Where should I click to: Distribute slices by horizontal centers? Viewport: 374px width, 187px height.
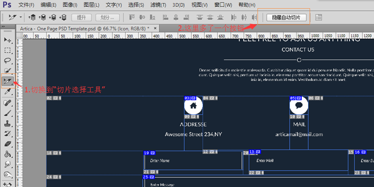click(244, 17)
